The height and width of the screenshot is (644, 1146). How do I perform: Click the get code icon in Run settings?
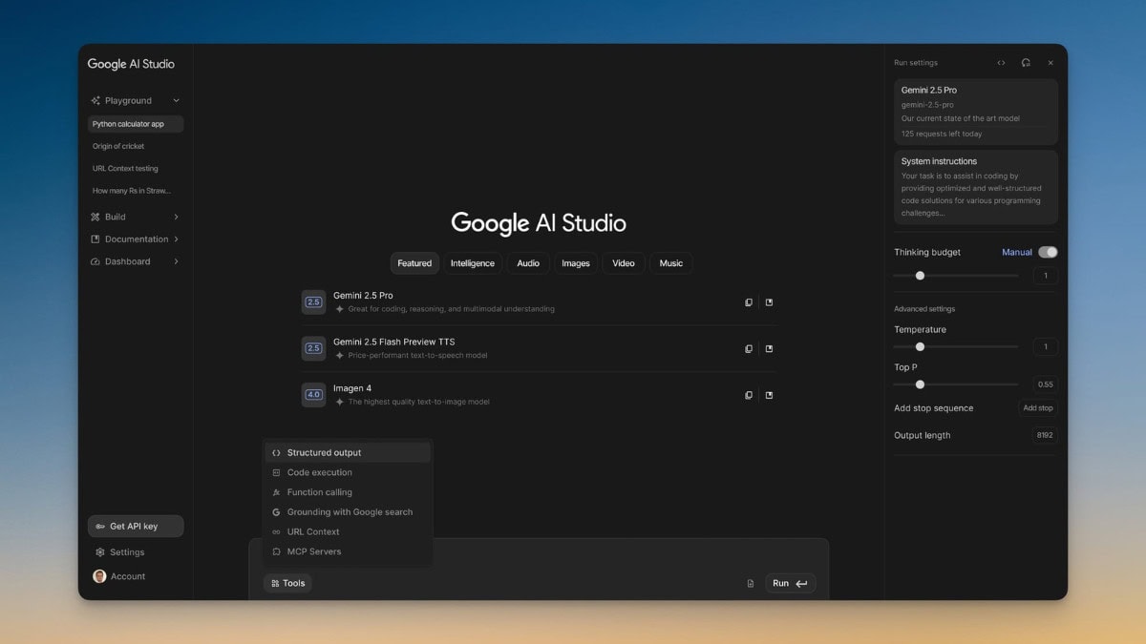[x=1001, y=63]
